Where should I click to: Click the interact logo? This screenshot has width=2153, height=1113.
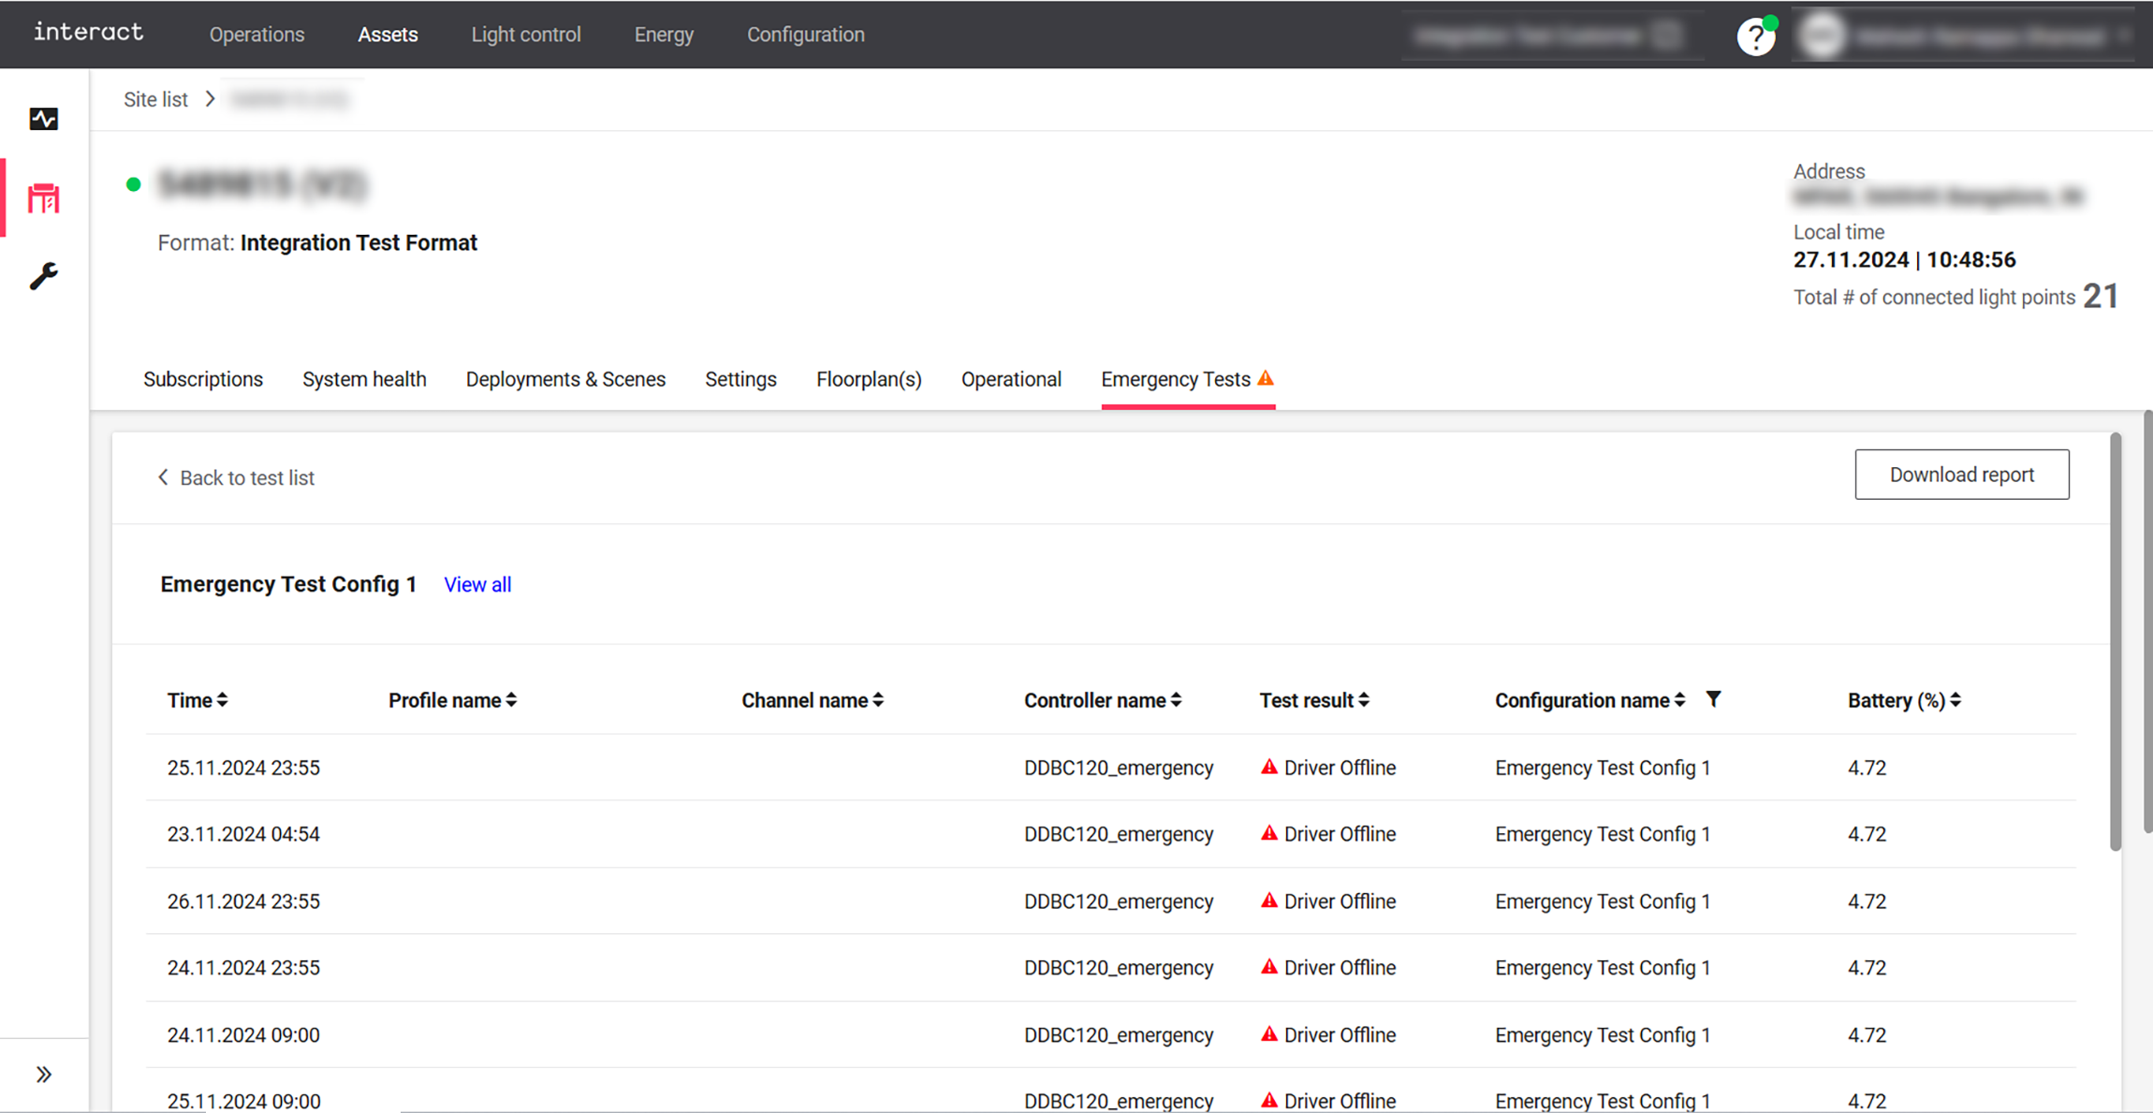(x=89, y=33)
